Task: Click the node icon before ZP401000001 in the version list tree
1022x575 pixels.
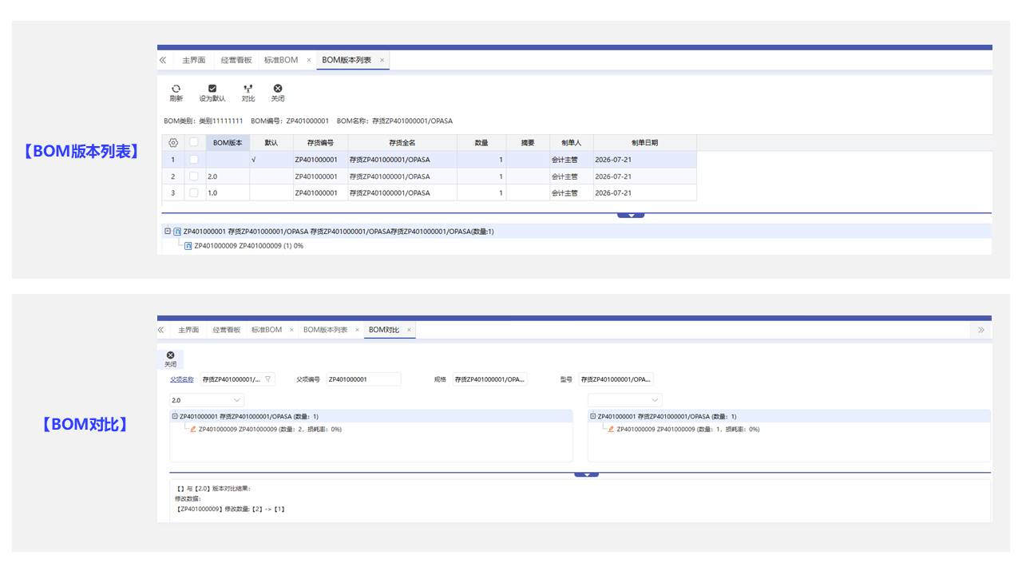Action: 177,232
